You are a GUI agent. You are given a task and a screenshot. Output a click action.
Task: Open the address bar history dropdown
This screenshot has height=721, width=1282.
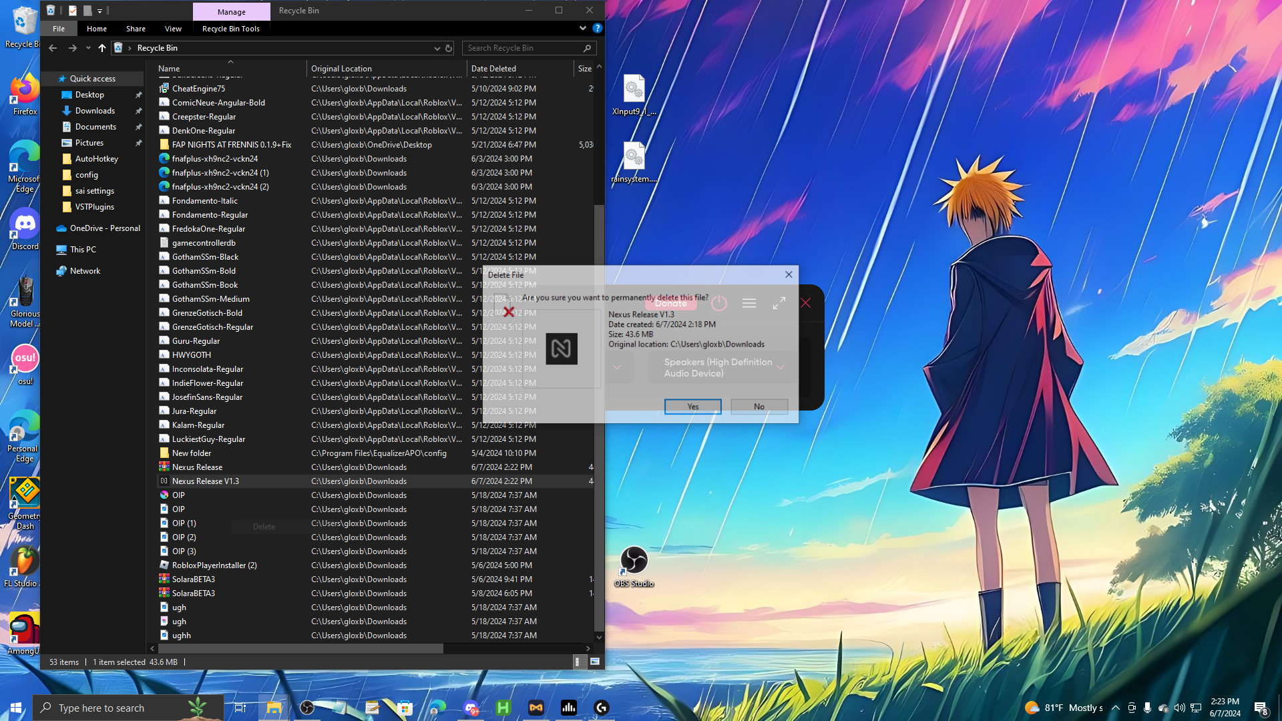(437, 48)
